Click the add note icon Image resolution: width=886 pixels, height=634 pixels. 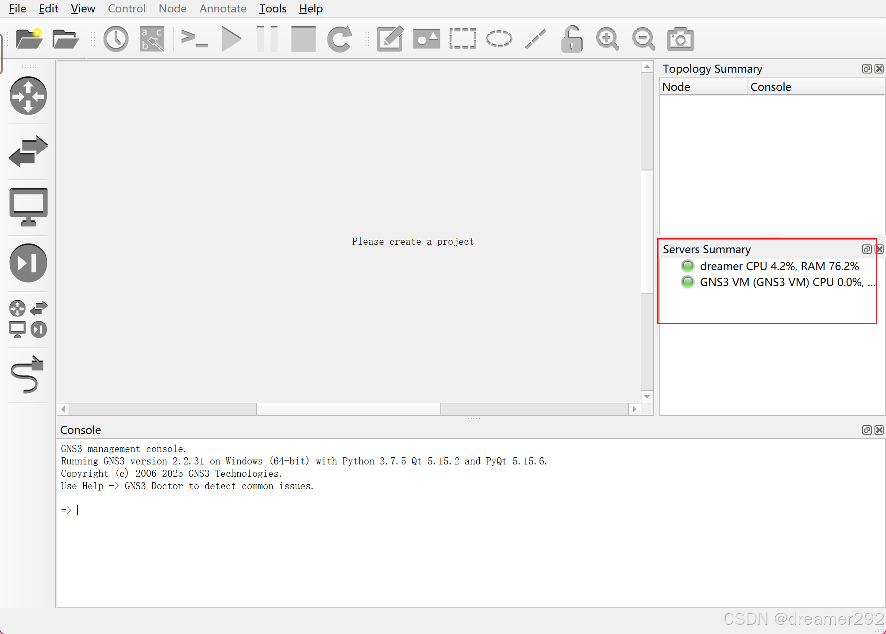(390, 39)
